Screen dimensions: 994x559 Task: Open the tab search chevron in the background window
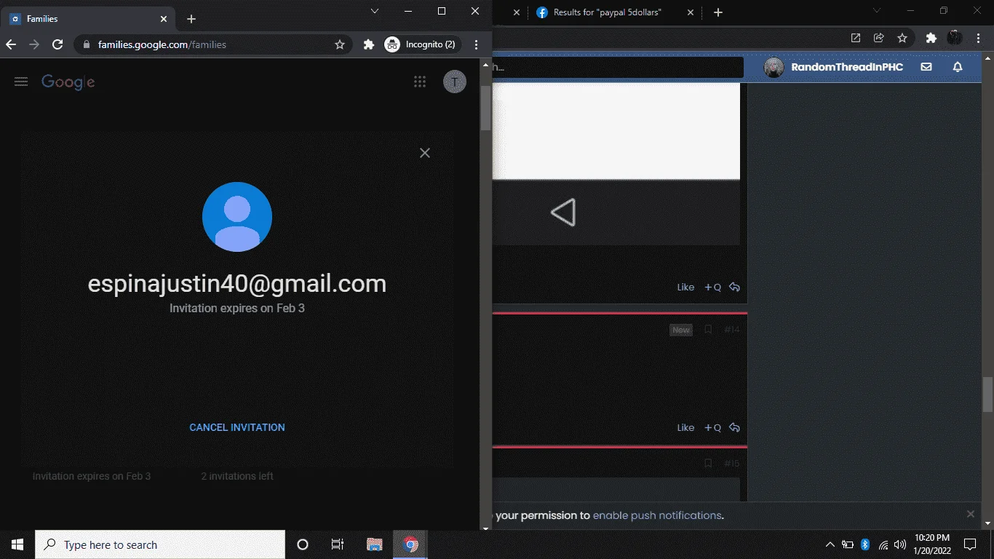point(877,11)
